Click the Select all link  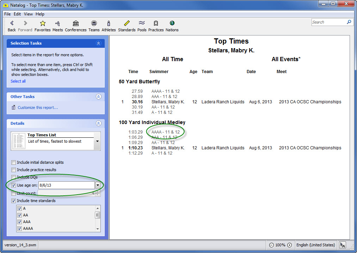pos(18,81)
